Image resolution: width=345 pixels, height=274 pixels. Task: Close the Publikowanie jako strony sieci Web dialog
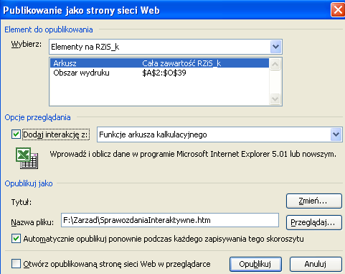coord(338,10)
